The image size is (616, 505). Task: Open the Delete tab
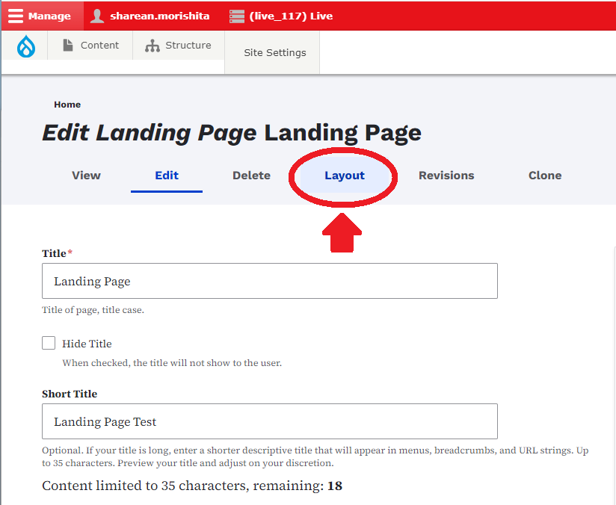tap(251, 175)
